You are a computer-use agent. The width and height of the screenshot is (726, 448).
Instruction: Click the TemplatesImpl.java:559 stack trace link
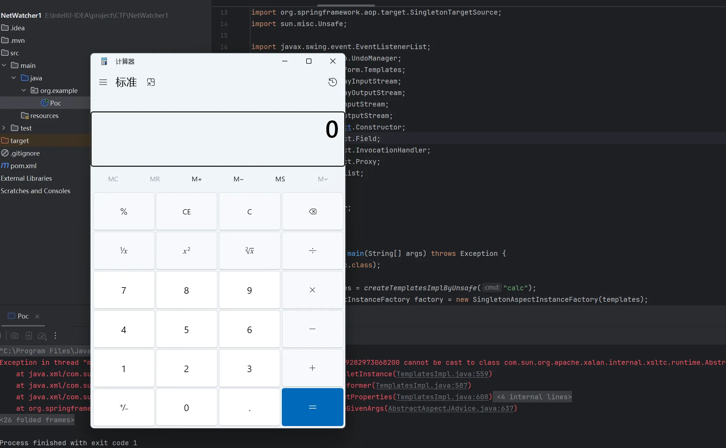click(x=442, y=374)
